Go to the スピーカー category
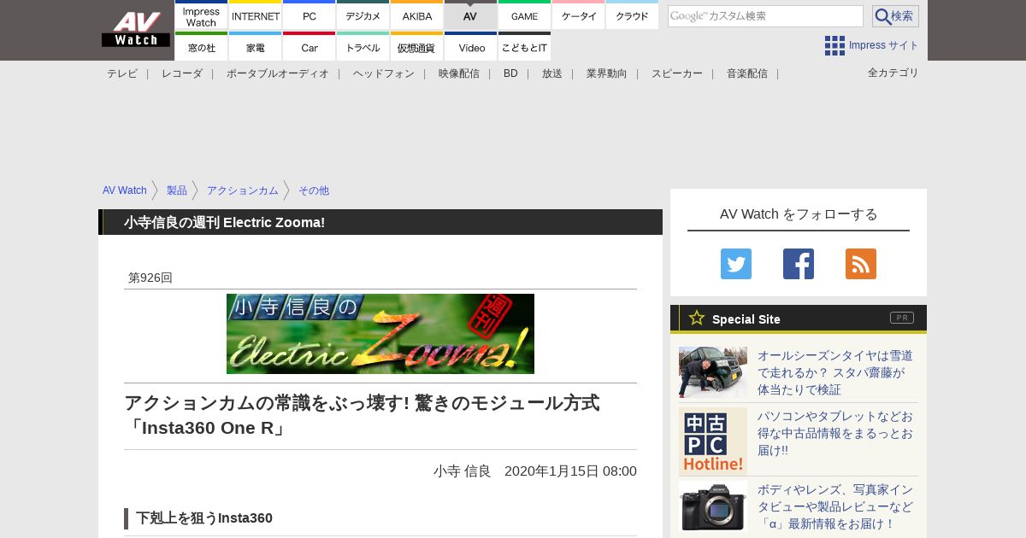This screenshot has width=1026, height=538. coord(677,73)
